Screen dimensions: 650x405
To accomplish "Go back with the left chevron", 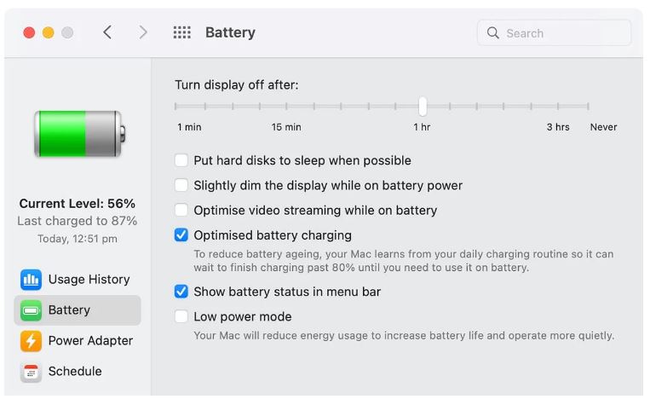I will (x=107, y=32).
